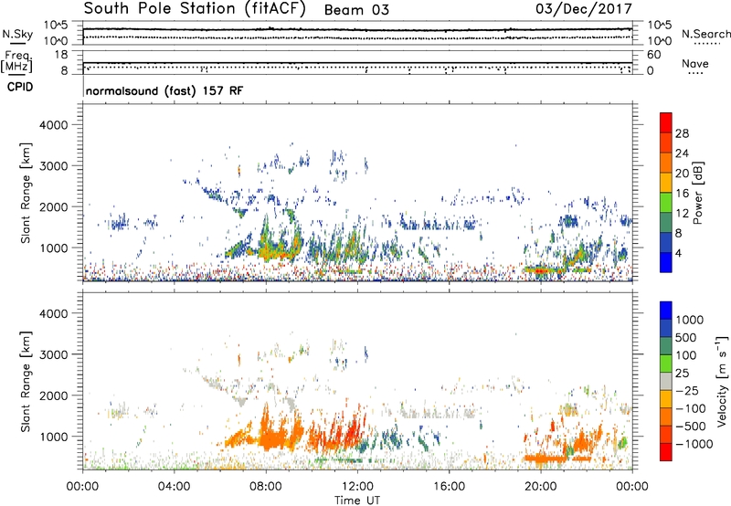Click the "10^0" tick beside N.Search label
The height and width of the screenshot is (506, 731).
(x=659, y=41)
